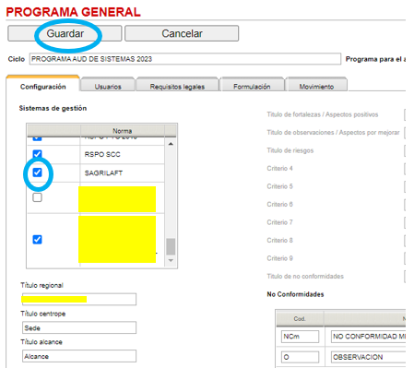Click the NO CONFORMIDAD name field
This screenshot has width=414, height=368.
pyautogui.click(x=369, y=337)
